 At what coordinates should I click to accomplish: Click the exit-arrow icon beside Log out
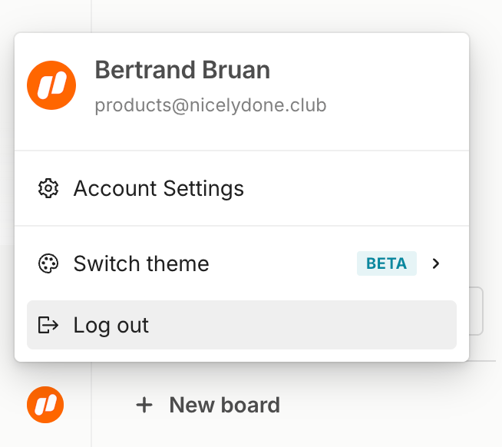(x=48, y=325)
